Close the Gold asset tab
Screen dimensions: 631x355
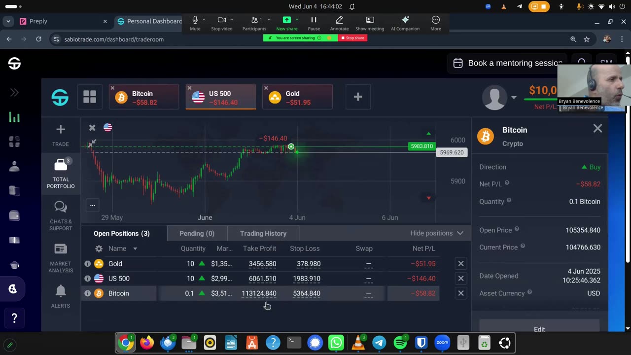pos(266,88)
